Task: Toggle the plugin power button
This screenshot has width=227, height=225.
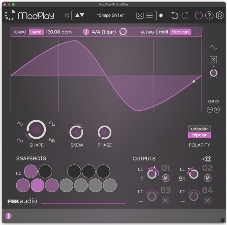Action: [199, 16]
